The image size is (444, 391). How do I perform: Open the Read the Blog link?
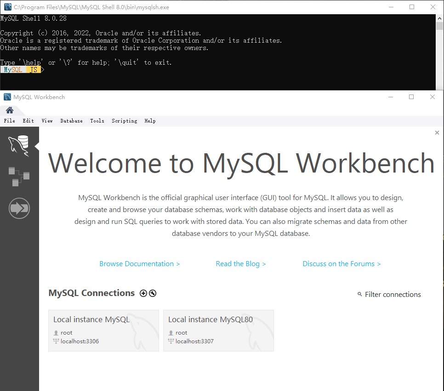[x=241, y=264]
